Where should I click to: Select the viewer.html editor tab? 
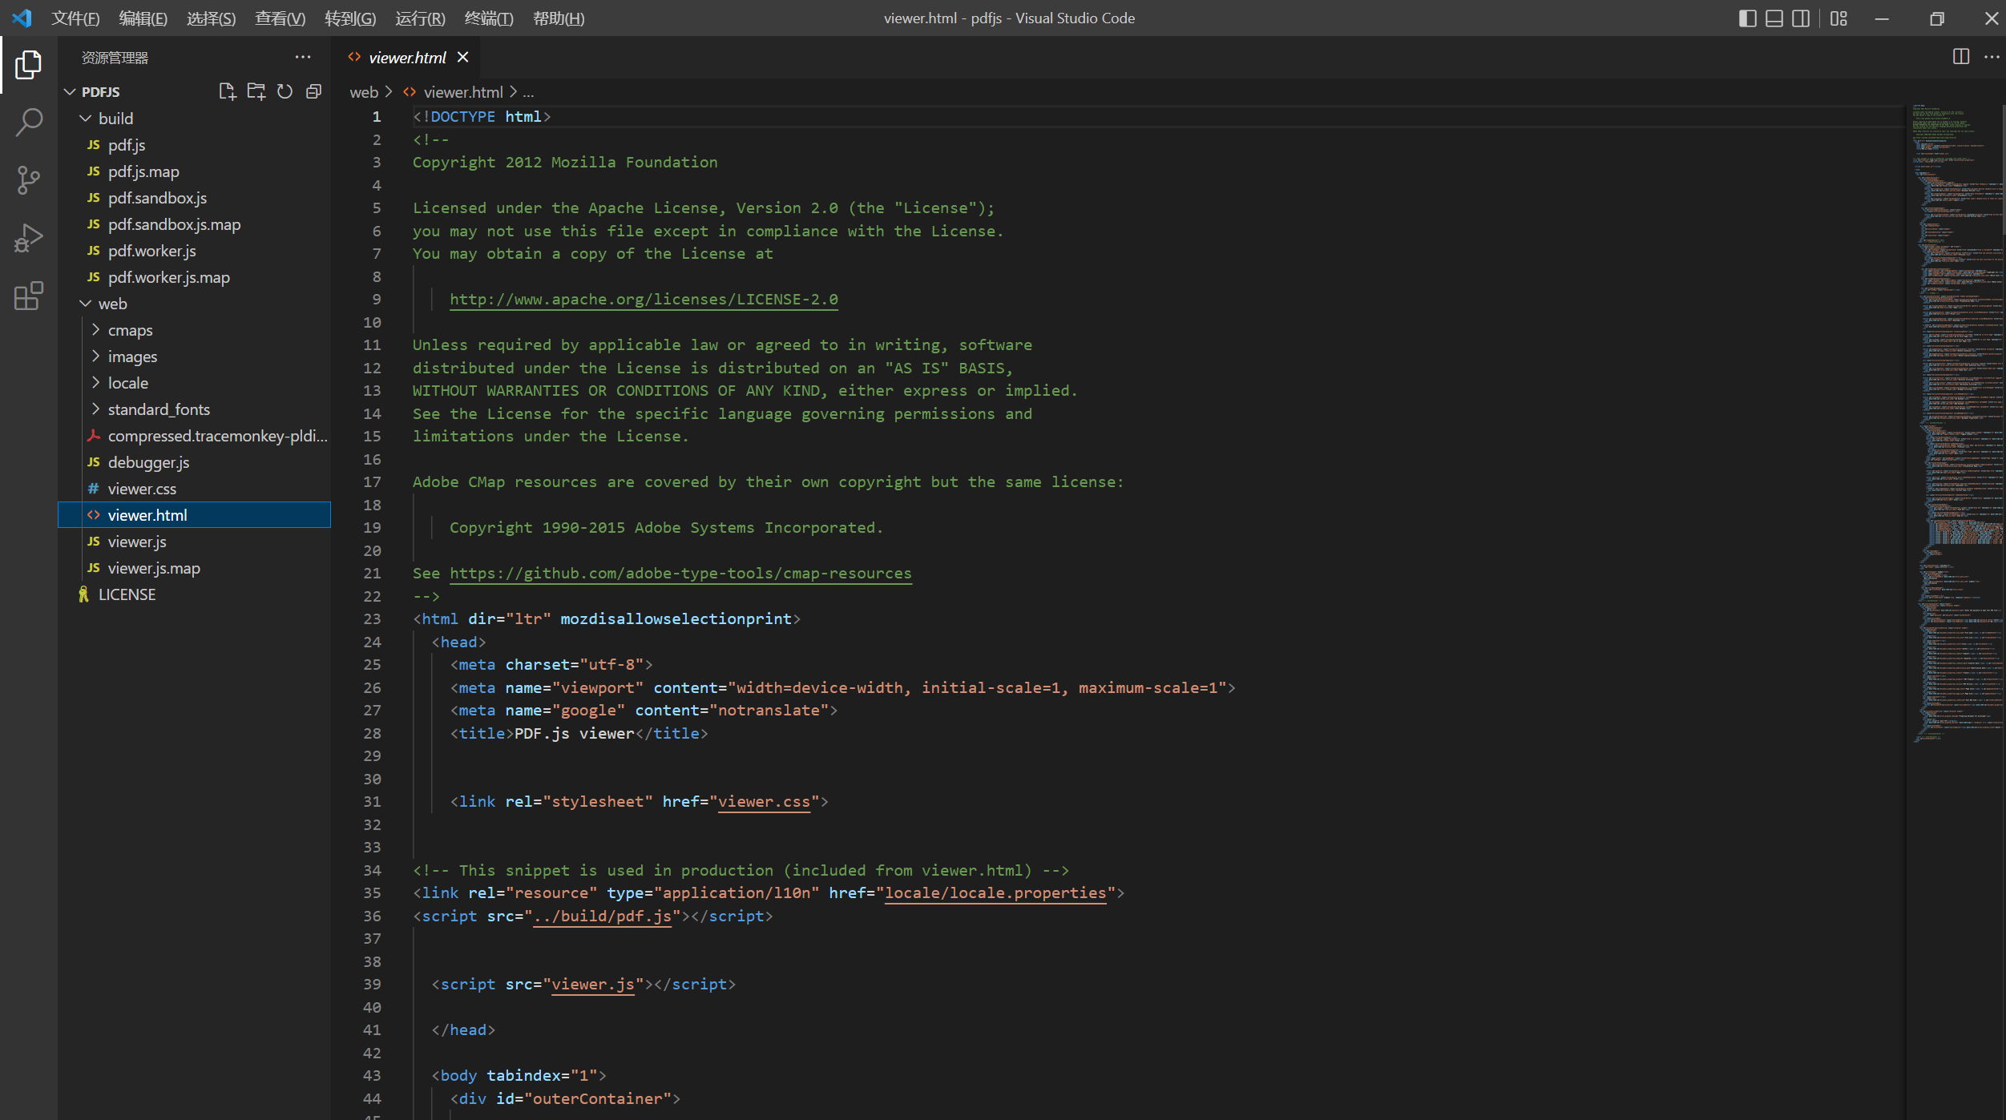click(x=407, y=57)
